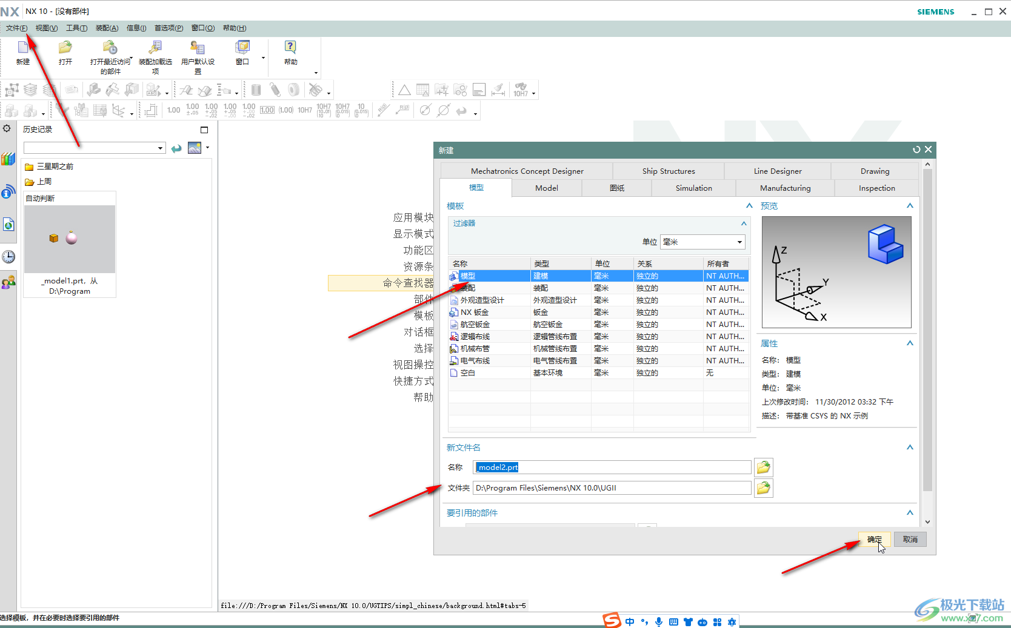The height and width of the screenshot is (628, 1011).
Task: Switch to the Simulation tab
Action: [693, 188]
